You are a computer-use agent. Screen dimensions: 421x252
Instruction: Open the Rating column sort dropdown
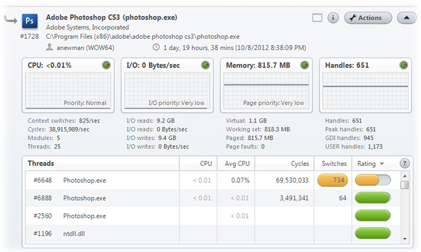381,164
